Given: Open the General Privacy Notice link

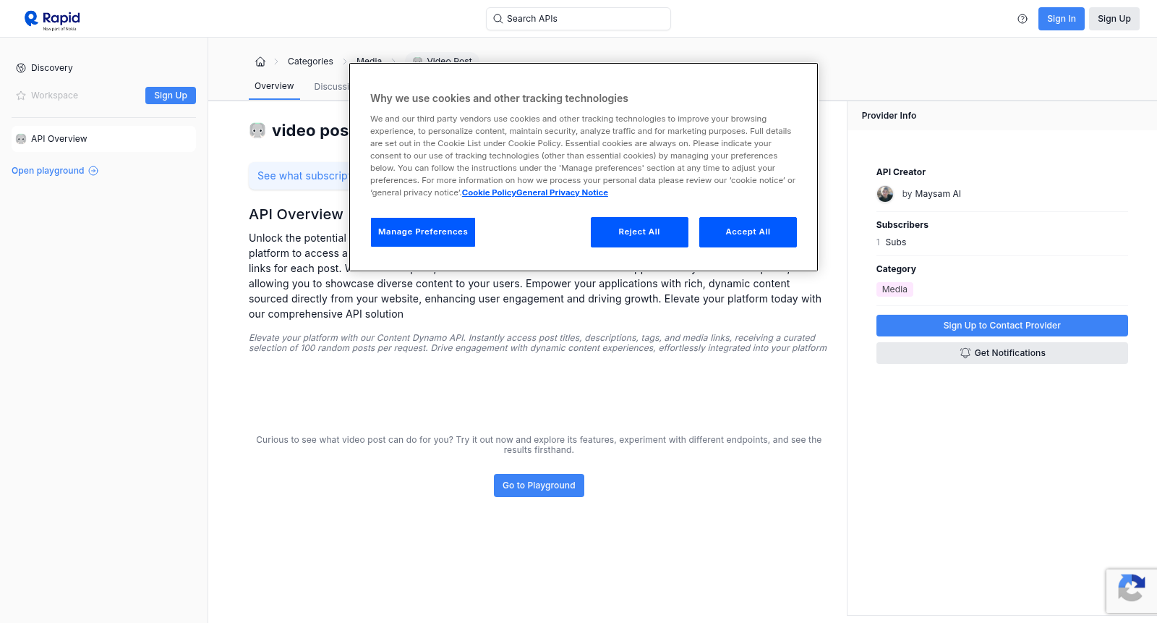Looking at the screenshot, I should 562,192.
